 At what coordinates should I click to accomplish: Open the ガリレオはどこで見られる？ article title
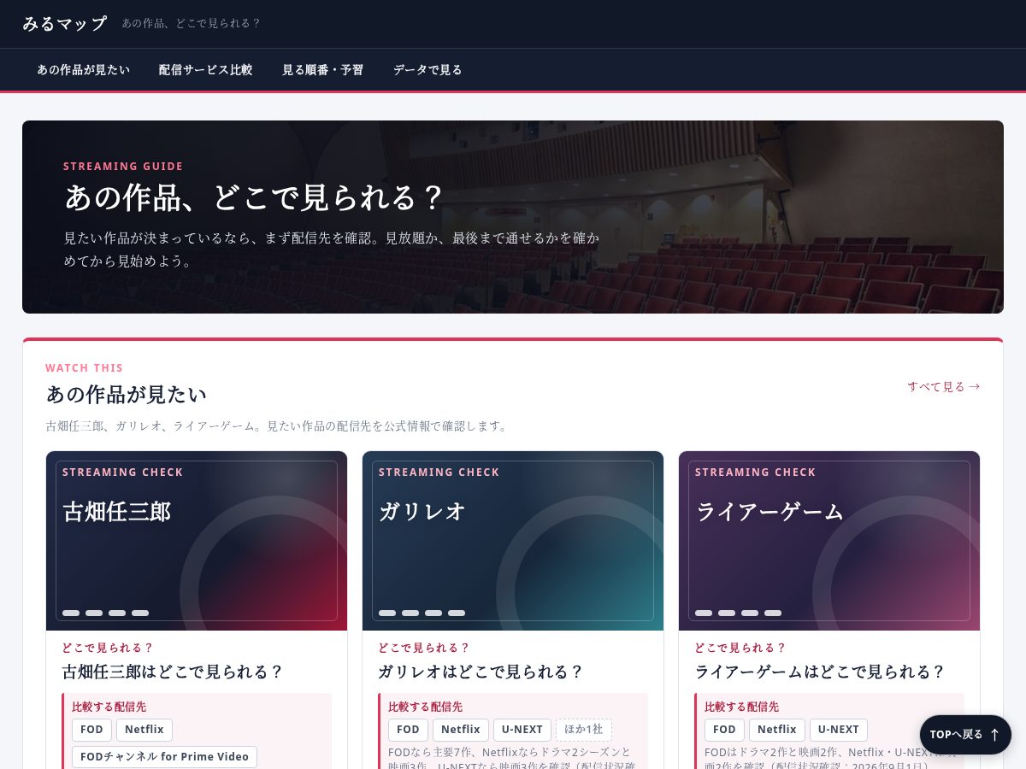(481, 672)
